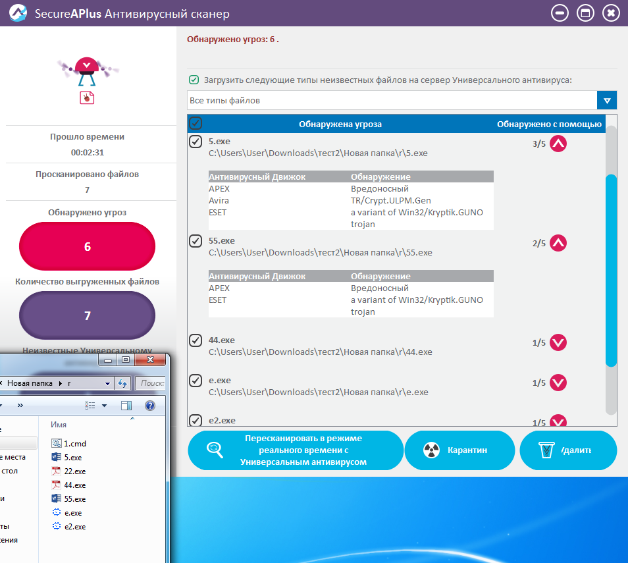Click the r folder breadcrumb in Explorer
The width and height of the screenshot is (628, 563).
tap(69, 383)
